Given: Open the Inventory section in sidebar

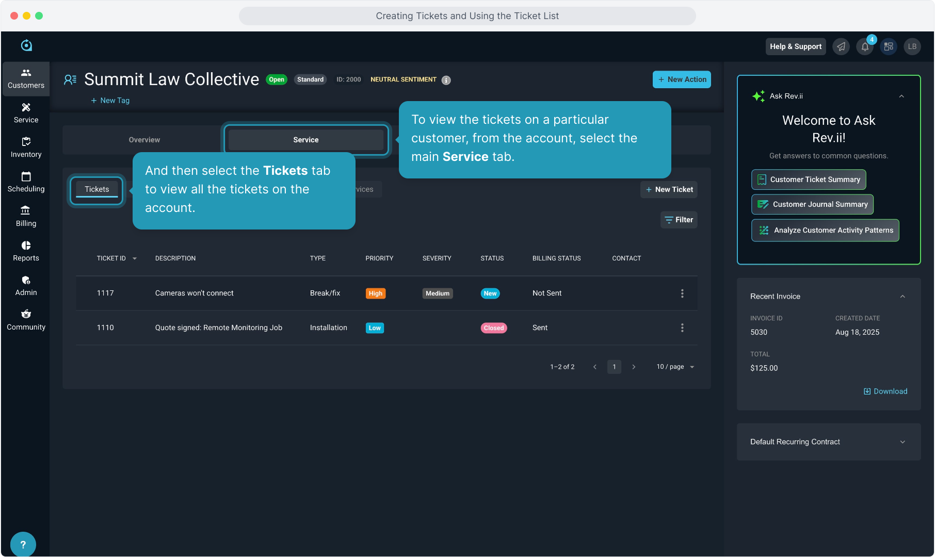Looking at the screenshot, I should point(26,148).
